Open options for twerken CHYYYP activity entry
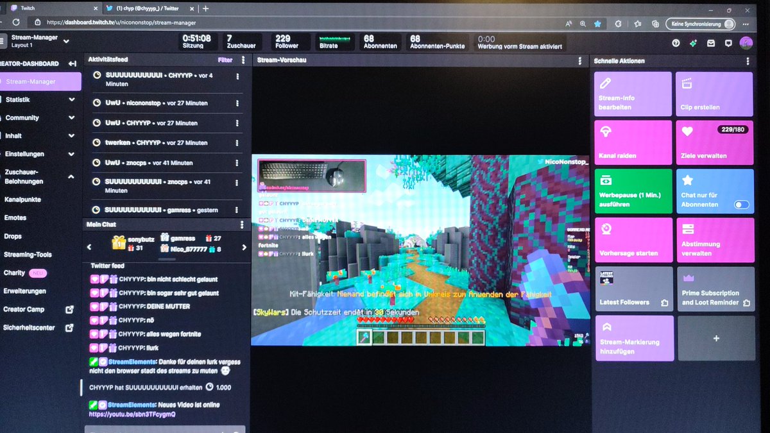 [x=237, y=142]
